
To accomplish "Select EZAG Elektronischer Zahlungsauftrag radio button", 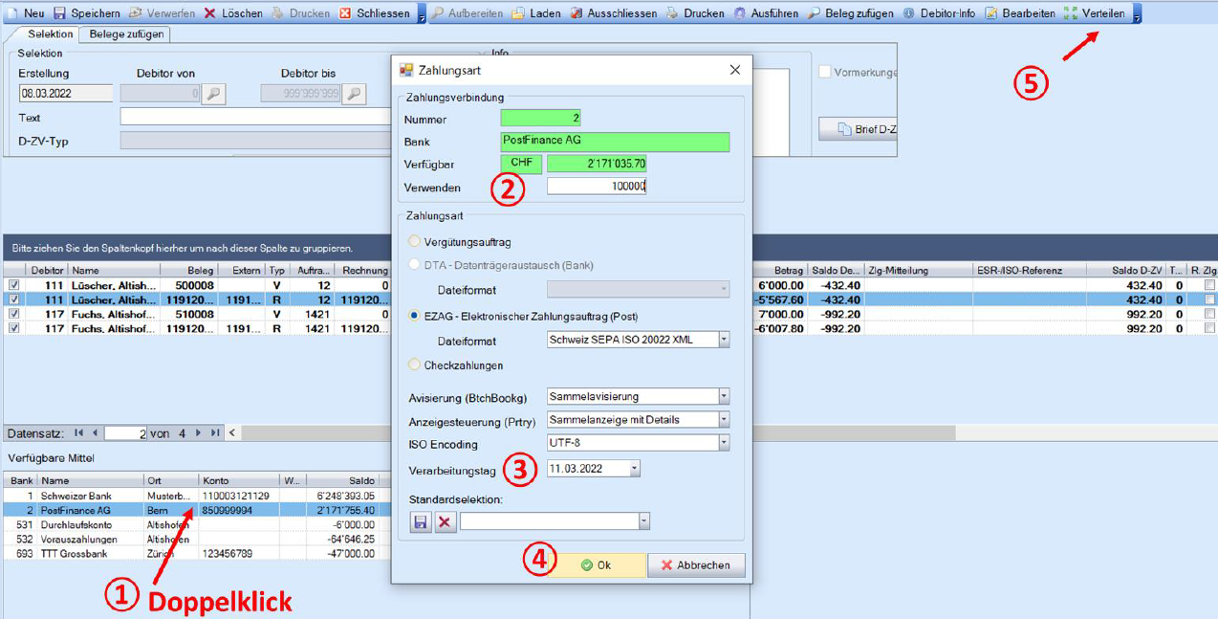I will point(415,316).
